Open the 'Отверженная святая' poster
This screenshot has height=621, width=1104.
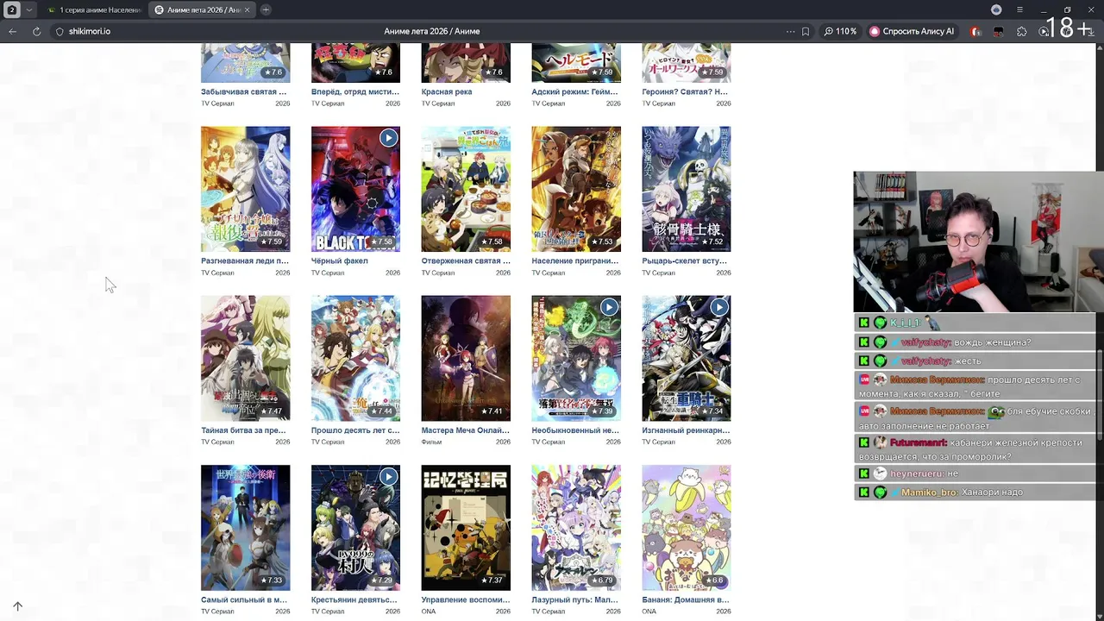[x=466, y=189]
